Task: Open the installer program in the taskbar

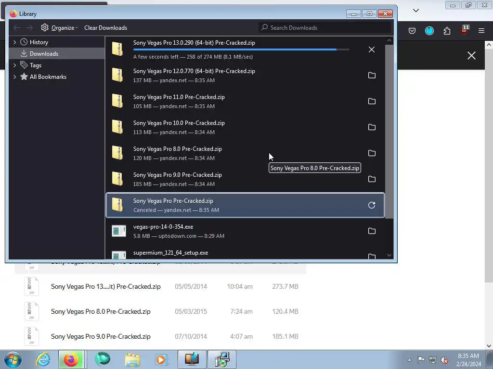Action: [x=222, y=359]
